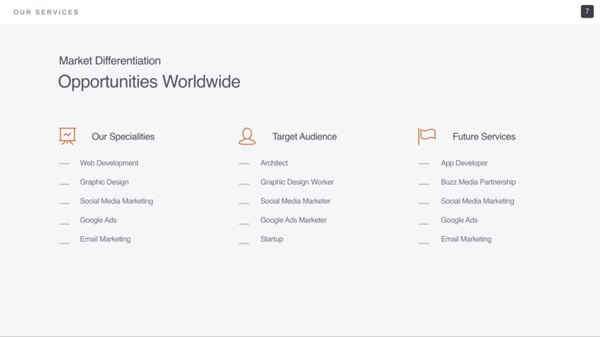The height and width of the screenshot is (337, 600).
Task: Click Buzz Media Partnership entry
Action: coord(478,182)
